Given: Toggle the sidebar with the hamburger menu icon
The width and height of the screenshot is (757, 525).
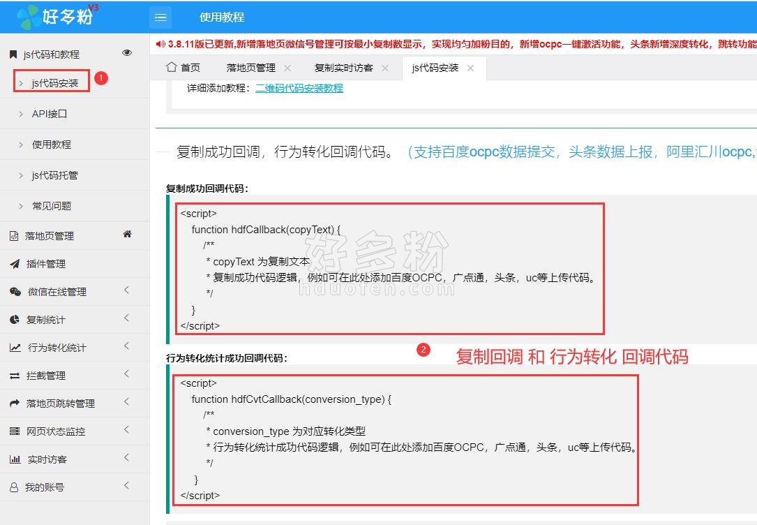Looking at the screenshot, I should point(160,17).
